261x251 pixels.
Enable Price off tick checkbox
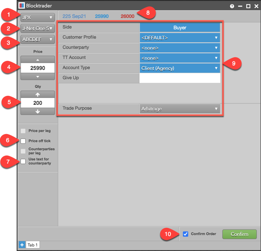23,141
